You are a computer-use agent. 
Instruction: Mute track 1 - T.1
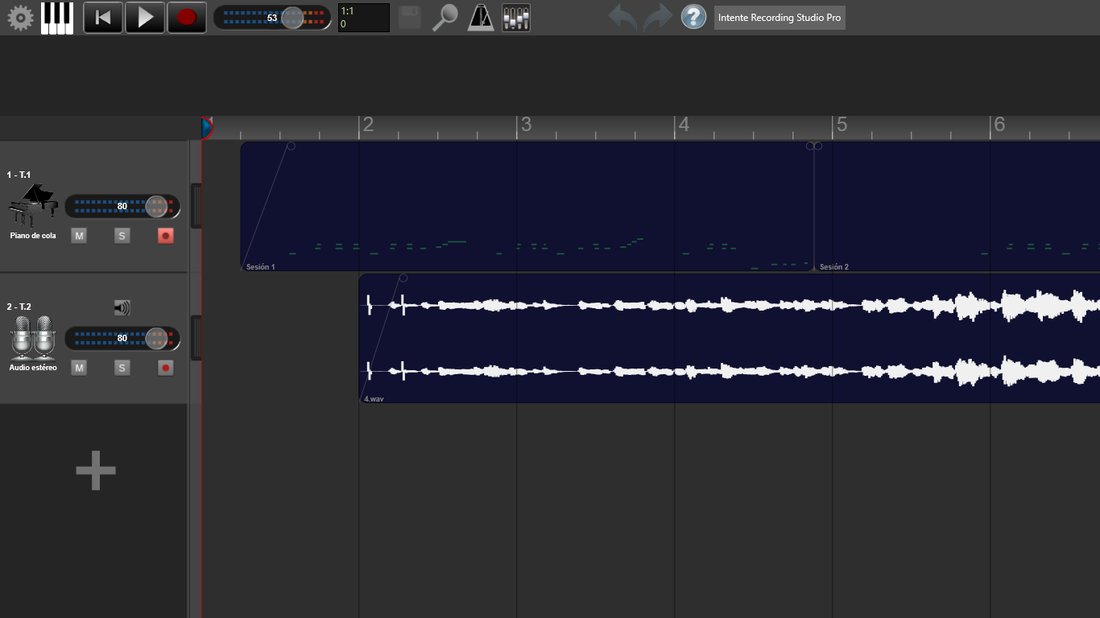[x=79, y=236]
